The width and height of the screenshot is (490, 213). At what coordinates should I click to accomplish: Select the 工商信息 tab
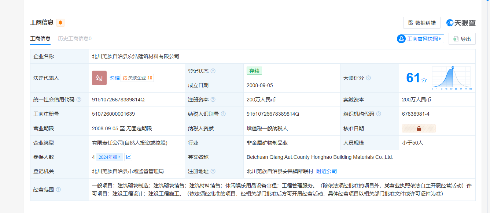tap(40, 38)
